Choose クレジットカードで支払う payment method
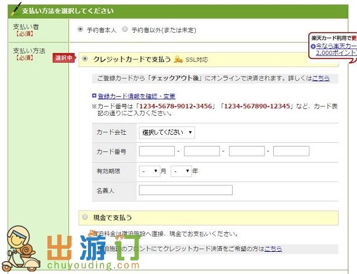The width and height of the screenshot is (357, 274). pos(85,59)
